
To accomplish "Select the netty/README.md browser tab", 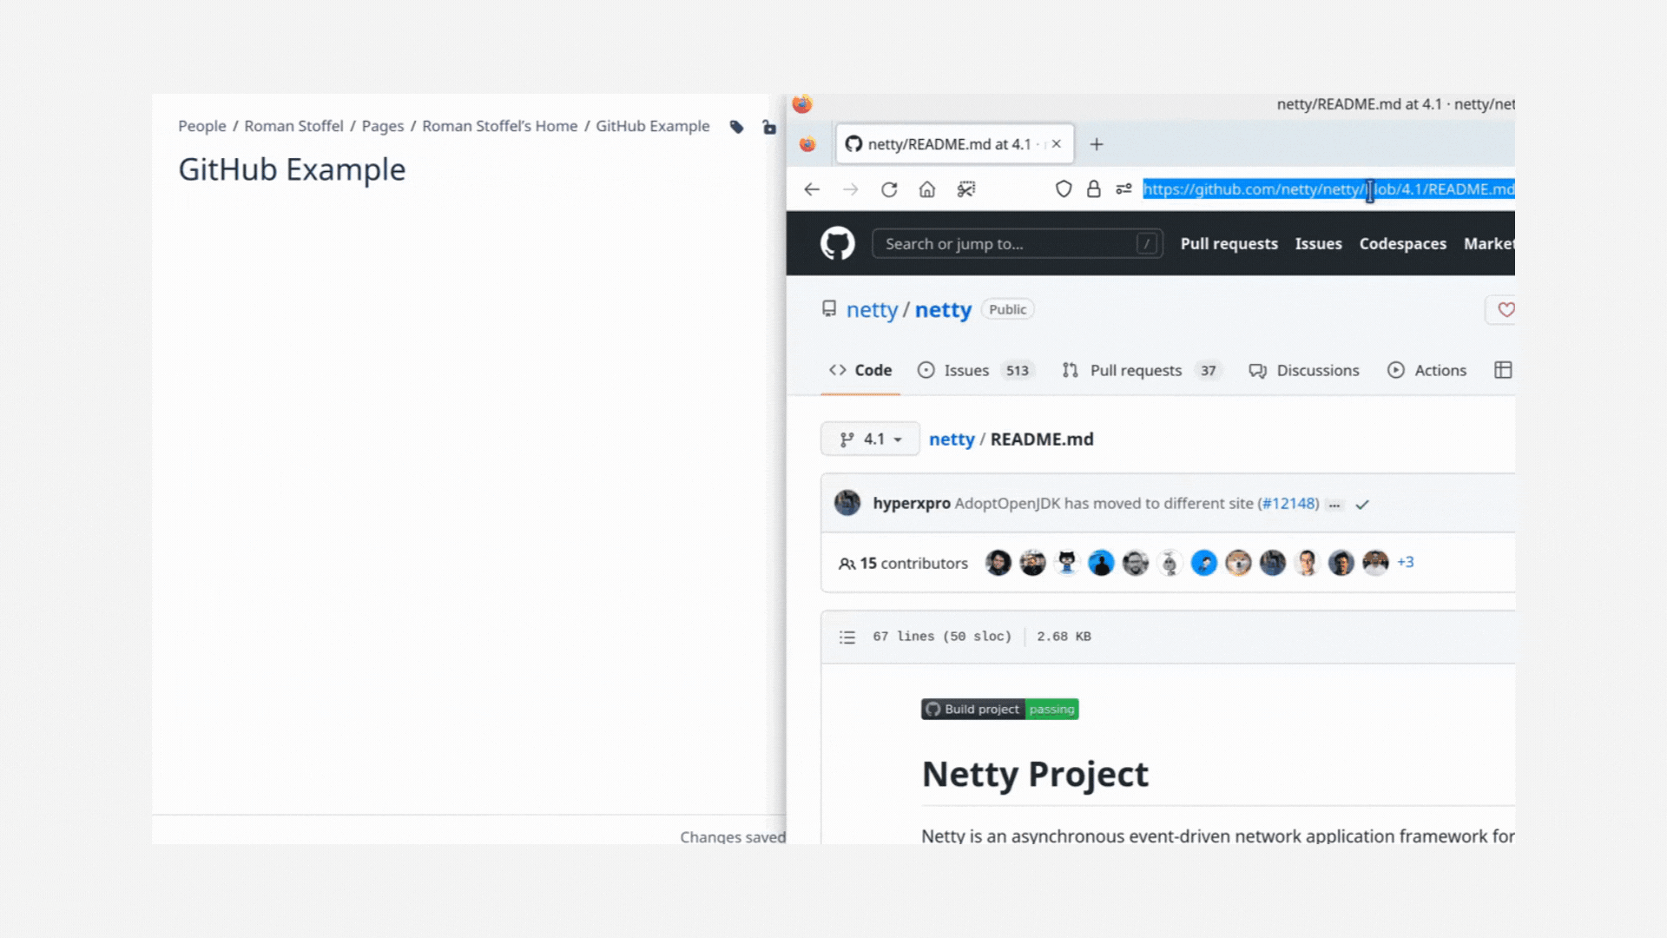I will (946, 143).
